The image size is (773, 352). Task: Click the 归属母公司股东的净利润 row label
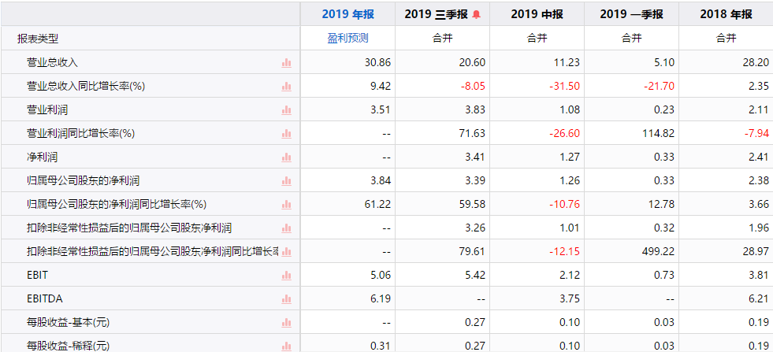pos(83,181)
